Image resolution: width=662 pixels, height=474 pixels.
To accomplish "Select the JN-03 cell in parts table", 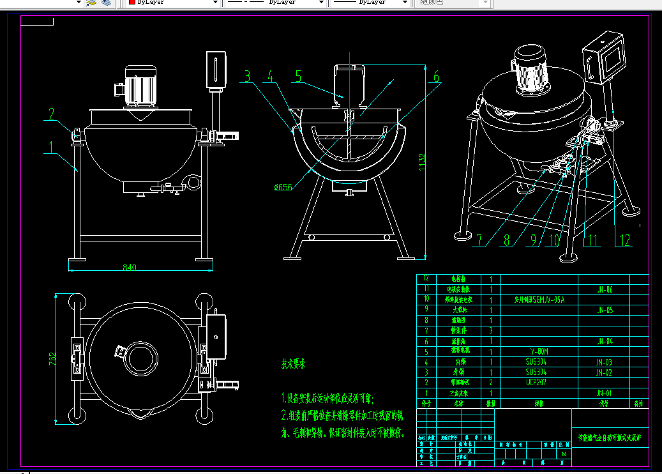I will (604, 362).
